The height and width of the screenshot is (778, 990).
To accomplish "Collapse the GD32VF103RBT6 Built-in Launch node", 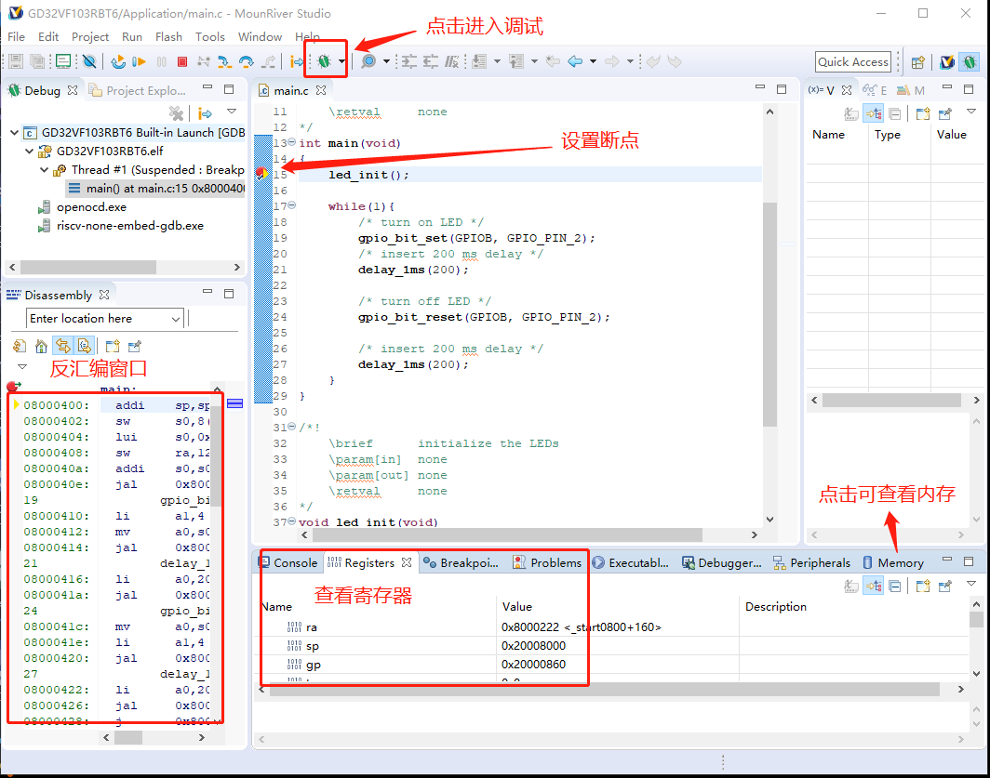I will pos(15,133).
